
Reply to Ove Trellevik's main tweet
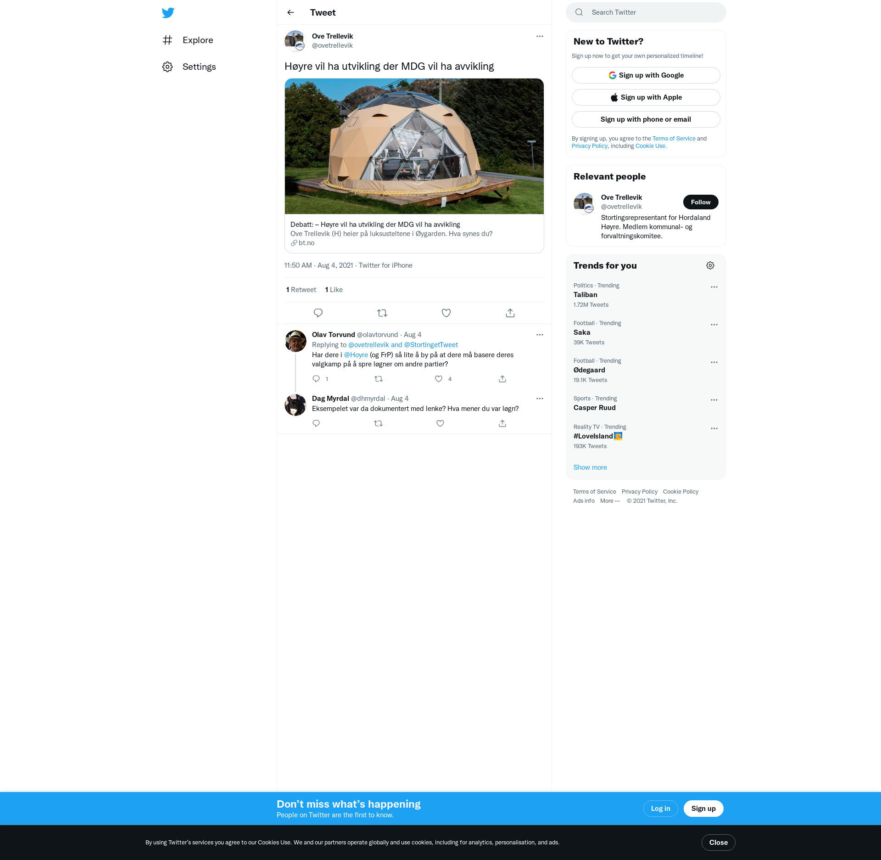tap(318, 313)
